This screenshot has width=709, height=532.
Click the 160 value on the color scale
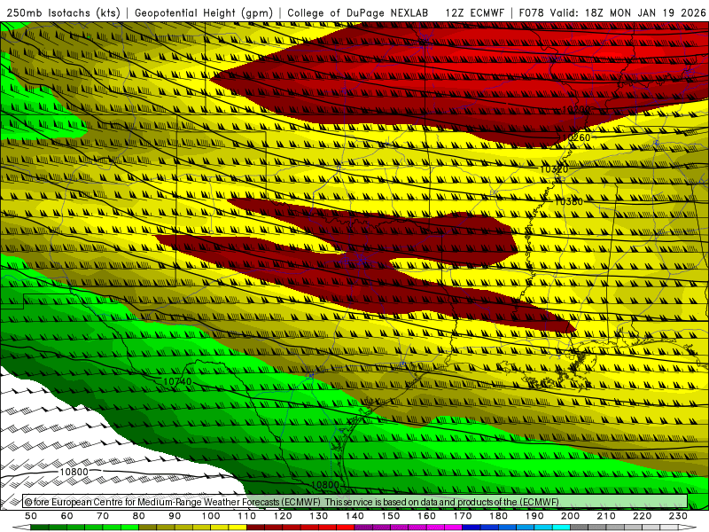pyautogui.click(x=426, y=516)
